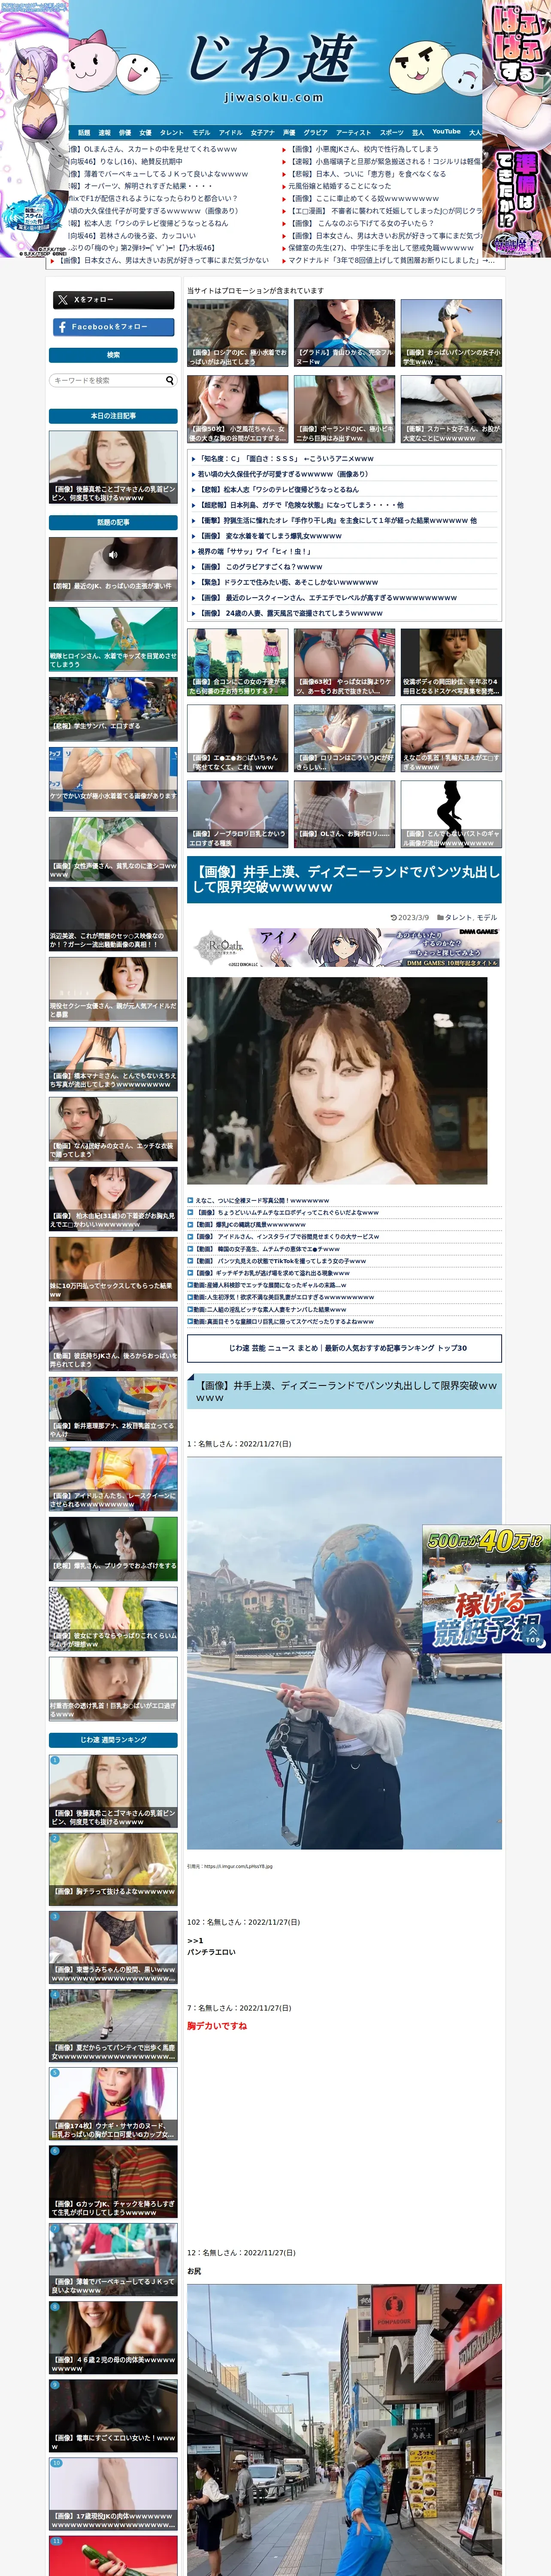Open link 「知名度：C」「面白さ：SSS」←こういうアニメ
This screenshot has height=2576, width=551.
pos(285,459)
